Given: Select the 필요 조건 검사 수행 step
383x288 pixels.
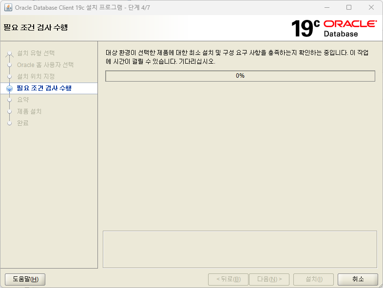Looking at the screenshot, I should pyautogui.click(x=44, y=88).
